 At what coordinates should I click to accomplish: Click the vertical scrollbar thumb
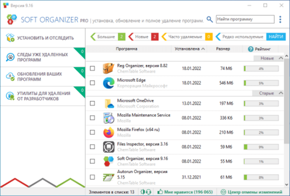287,101
